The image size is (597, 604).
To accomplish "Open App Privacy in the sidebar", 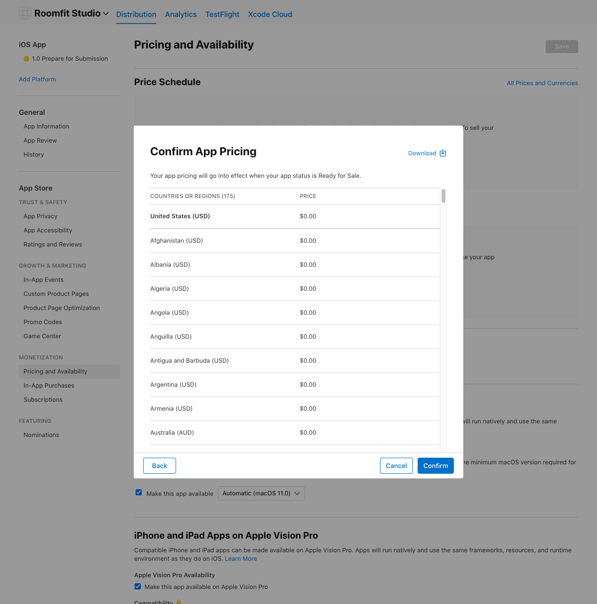I will click(x=40, y=216).
